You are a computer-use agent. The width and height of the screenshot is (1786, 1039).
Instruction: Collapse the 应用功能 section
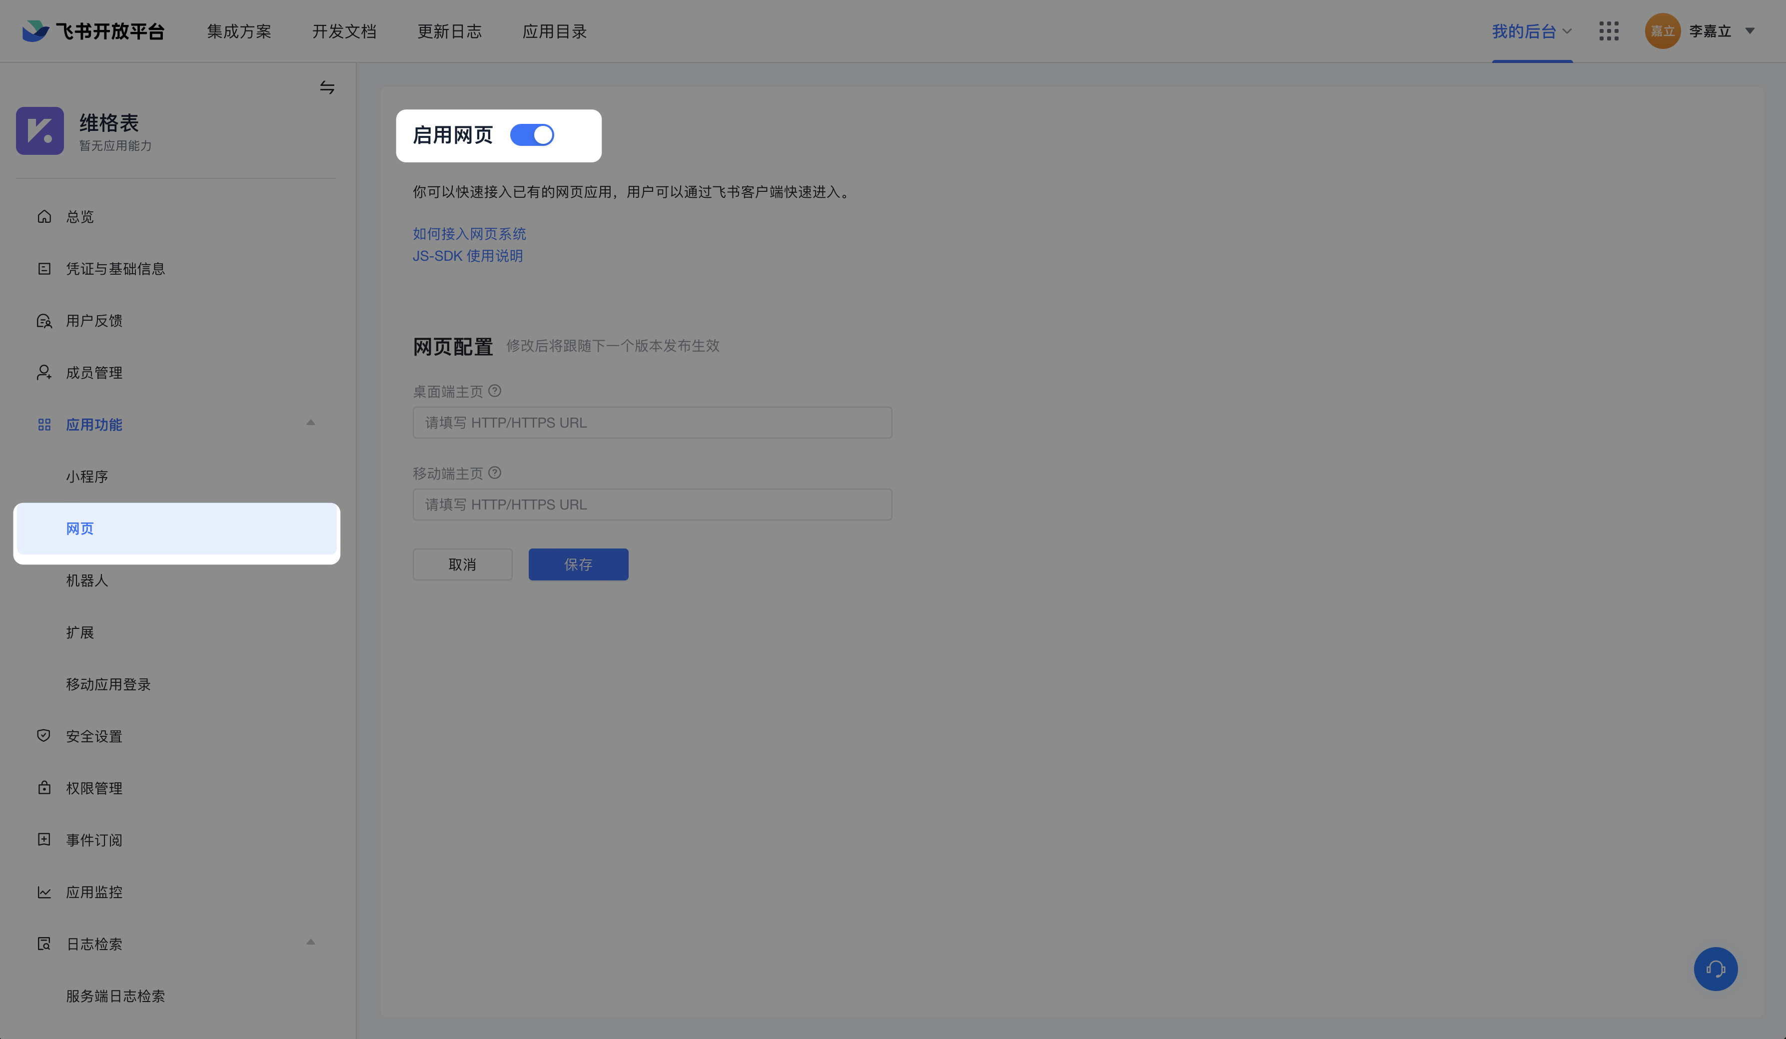pos(310,423)
